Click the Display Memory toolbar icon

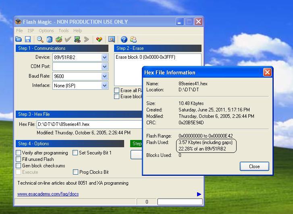tap(112, 39)
